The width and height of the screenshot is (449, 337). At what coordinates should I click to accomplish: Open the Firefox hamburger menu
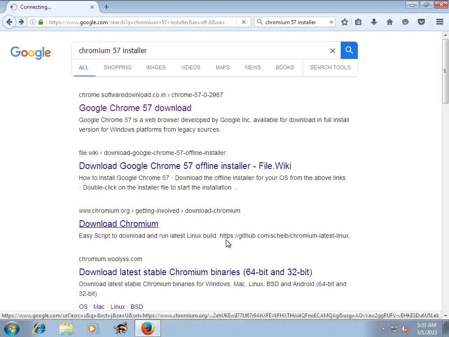(440, 22)
